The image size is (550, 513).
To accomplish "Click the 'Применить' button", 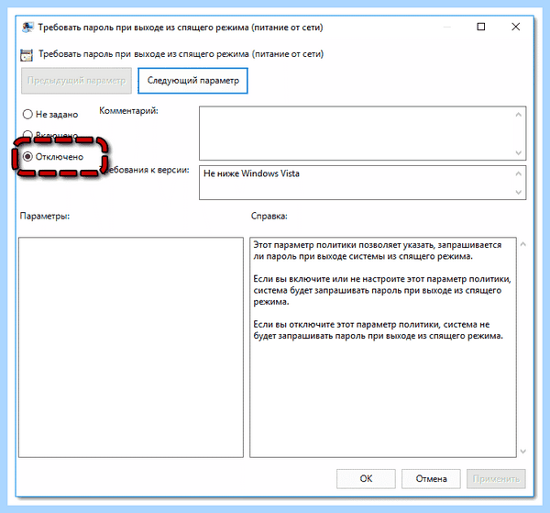I will point(496,479).
